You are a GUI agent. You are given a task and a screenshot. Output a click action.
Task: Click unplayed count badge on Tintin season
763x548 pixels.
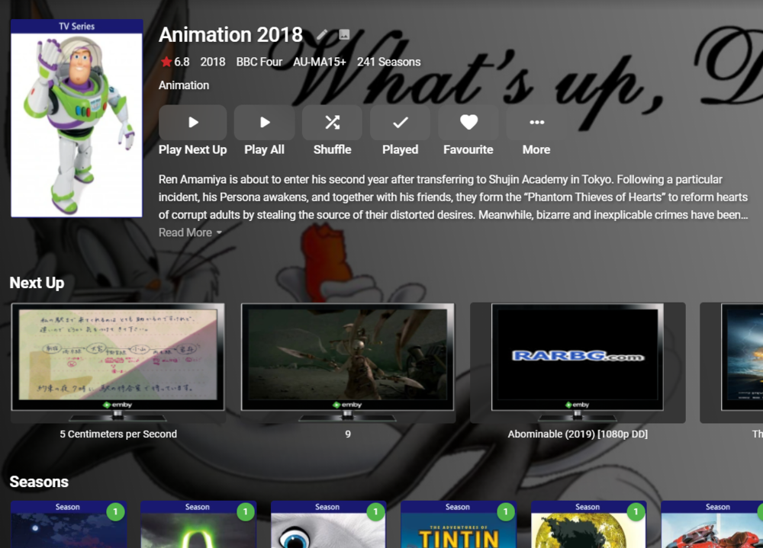506,511
